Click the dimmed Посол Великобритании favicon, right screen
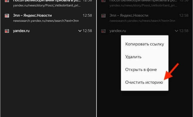The image size is (193, 117). pyautogui.click(x=103, y=1)
